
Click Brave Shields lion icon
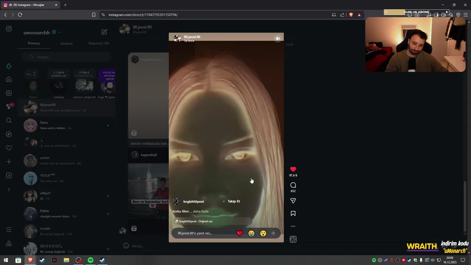pyautogui.click(x=351, y=15)
